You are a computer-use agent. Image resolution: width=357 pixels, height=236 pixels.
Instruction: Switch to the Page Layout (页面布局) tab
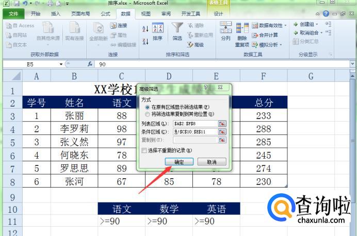(x=80, y=13)
